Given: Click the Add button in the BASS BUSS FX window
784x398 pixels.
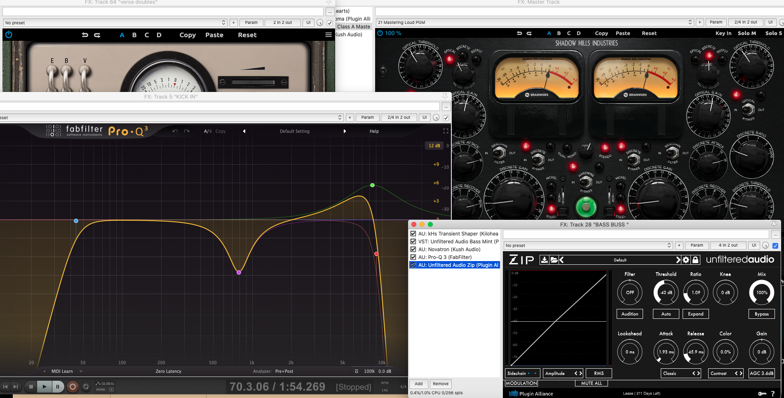Looking at the screenshot, I should coord(418,384).
